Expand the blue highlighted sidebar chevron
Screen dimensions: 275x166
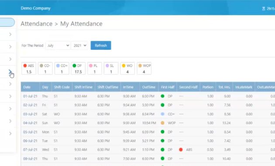[10, 71]
